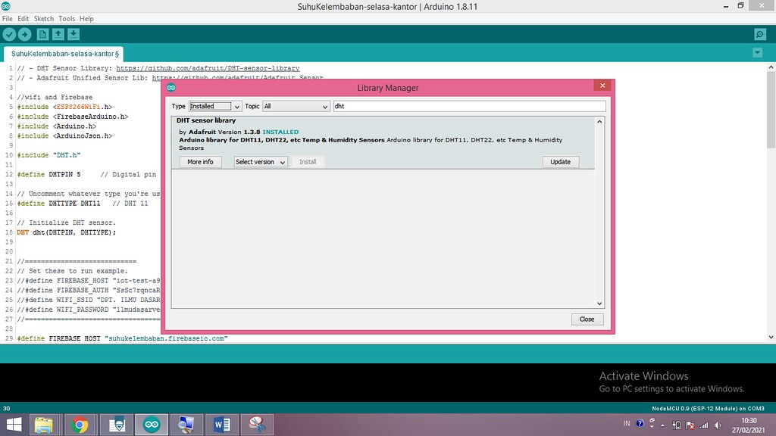The width and height of the screenshot is (776, 436).
Task: Open the Help menu
Action: pyautogui.click(x=86, y=19)
